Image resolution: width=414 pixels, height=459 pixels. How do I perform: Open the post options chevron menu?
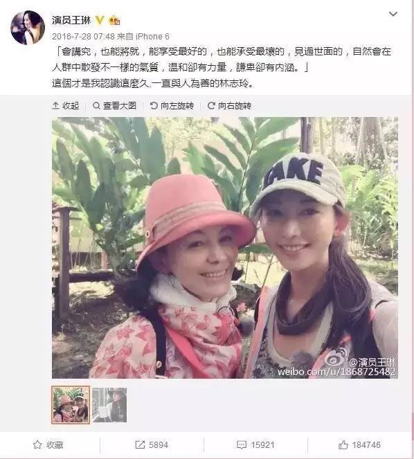pos(393,14)
